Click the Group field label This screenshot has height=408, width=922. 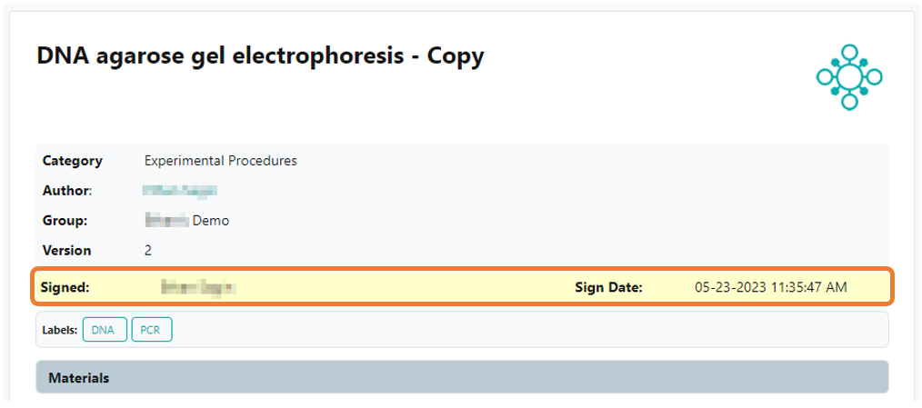(65, 220)
